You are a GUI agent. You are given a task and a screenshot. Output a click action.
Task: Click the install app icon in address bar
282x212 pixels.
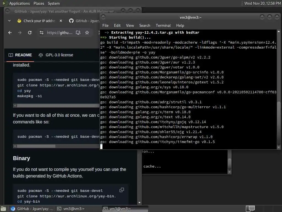pos(78,33)
